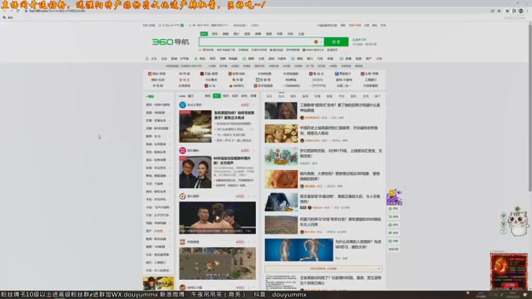Open the weather info in the top bar
The width and height of the screenshot is (532, 299).
172,25
